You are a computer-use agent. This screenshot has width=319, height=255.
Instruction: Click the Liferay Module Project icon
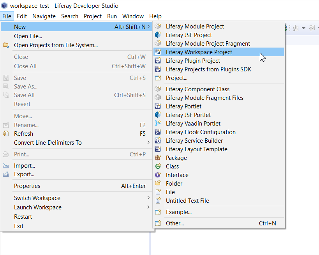click(x=158, y=27)
